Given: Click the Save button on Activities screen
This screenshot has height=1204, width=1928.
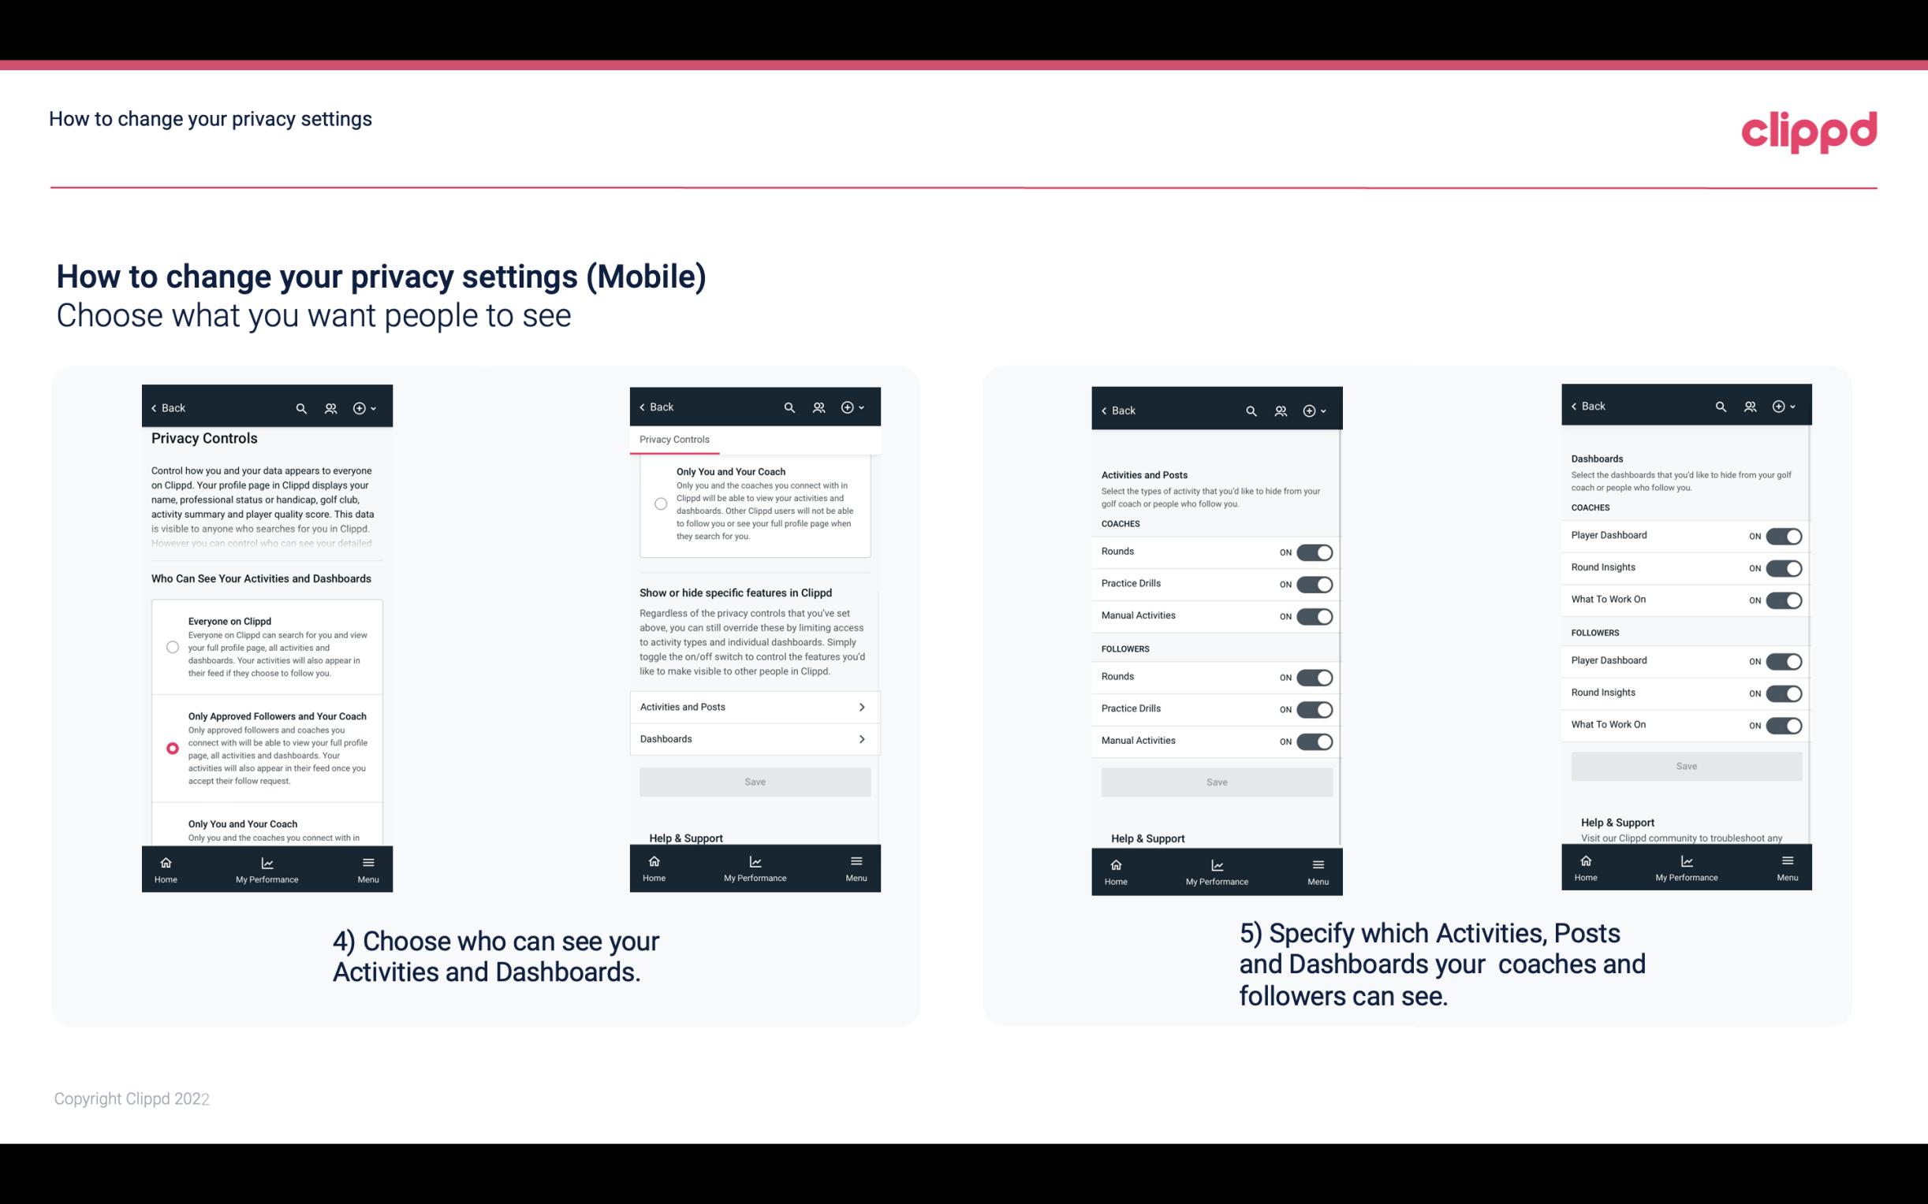Looking at the screenshot, I should [x=1214, y=781].
